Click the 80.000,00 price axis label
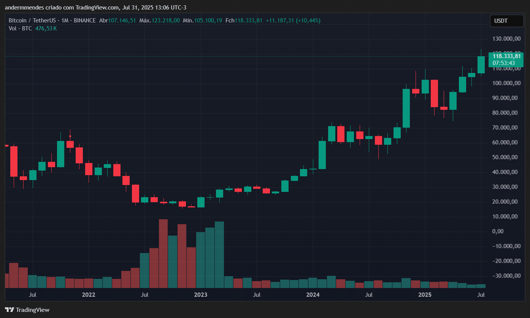This screenshot has width=530, height=318. [506, 113]
